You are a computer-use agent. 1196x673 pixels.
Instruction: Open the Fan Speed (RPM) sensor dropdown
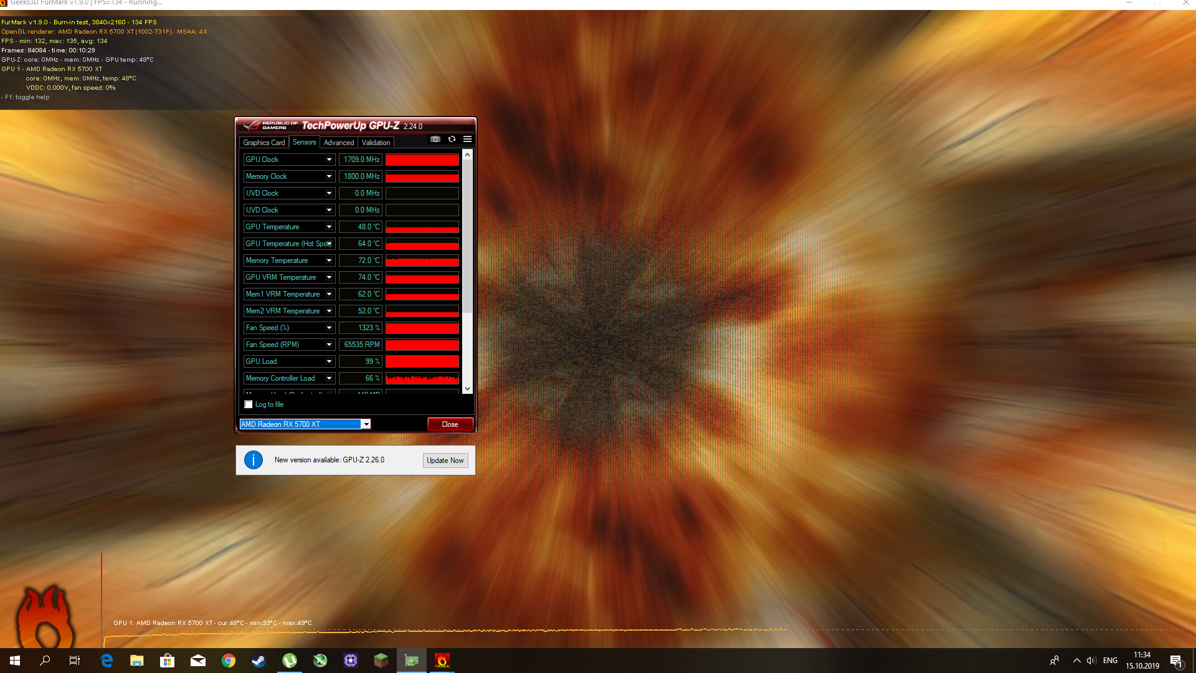point(329,345)
